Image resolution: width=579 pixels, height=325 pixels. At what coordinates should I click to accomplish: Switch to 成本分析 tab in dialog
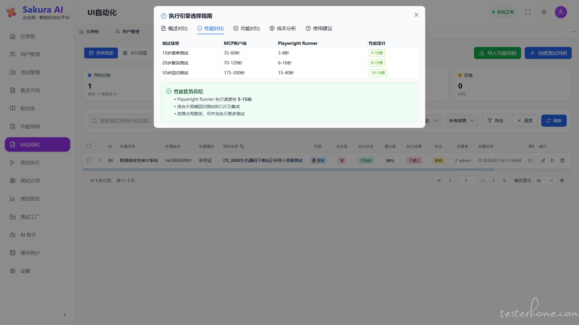[283, 28]
